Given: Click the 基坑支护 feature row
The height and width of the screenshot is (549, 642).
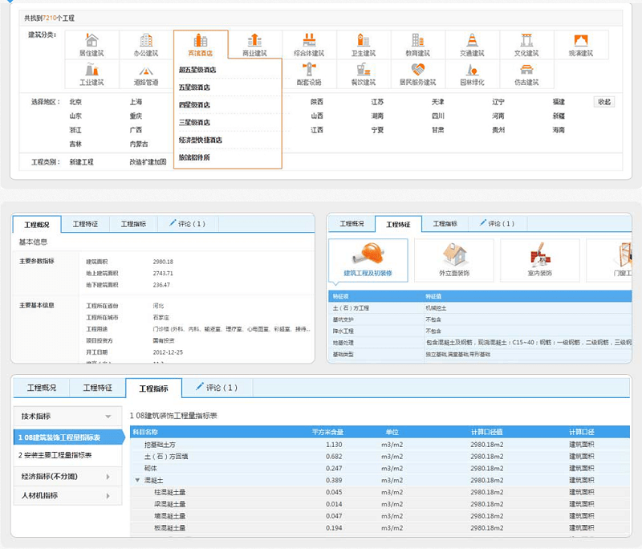Looking at the screenshot, I should click(x=480, y=319).
